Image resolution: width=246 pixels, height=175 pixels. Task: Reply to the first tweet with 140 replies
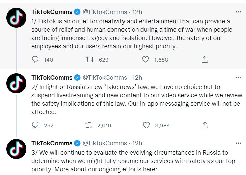35,60
